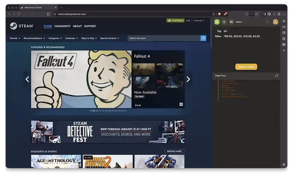The height and width of the screenshot is (175, 293).
Task: Open the help question mark icon
Action: coord(267,22)
